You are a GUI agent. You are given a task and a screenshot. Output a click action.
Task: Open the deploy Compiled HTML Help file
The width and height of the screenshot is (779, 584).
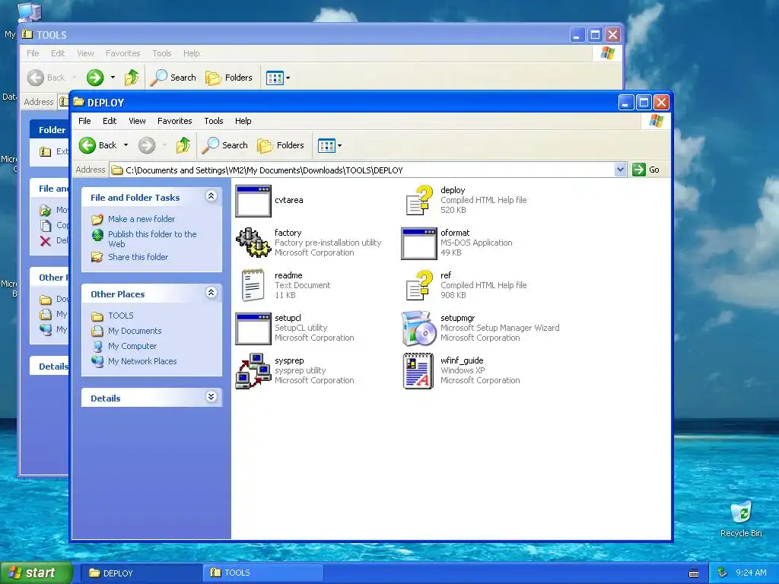[x=418, y=201]
